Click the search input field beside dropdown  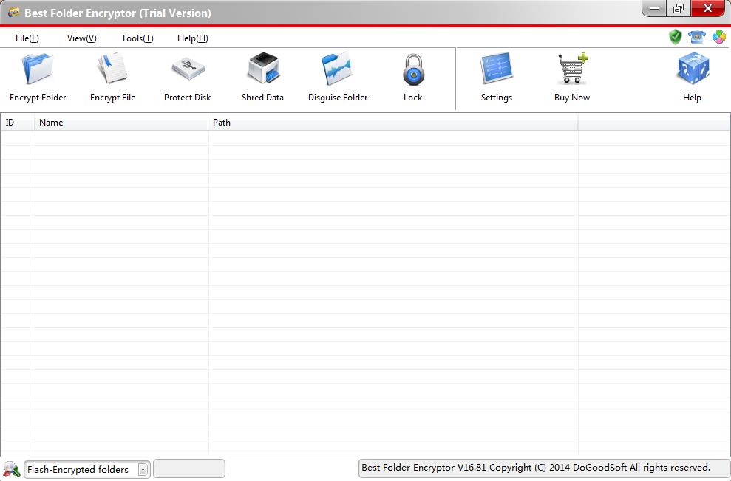[x=189, y=469]
